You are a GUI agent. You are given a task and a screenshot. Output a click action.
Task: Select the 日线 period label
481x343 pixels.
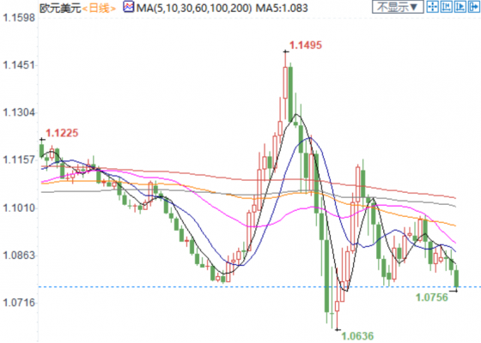click(x=100, y=8)
